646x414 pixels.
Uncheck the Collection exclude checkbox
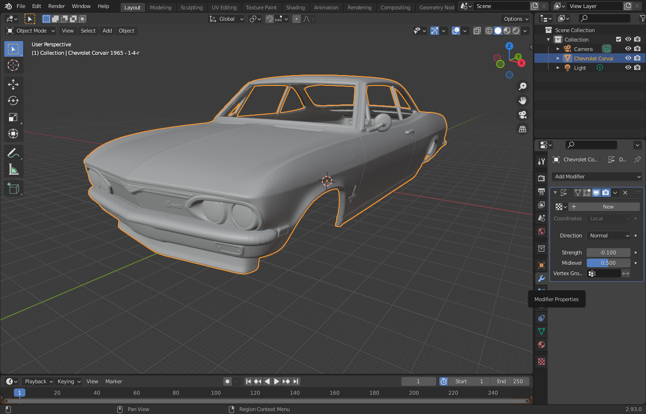point(619,40)
